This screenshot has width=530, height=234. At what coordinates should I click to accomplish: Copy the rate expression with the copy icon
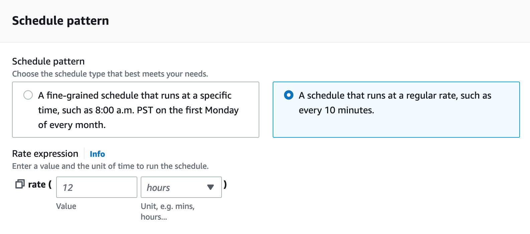(x=20, y=184)
